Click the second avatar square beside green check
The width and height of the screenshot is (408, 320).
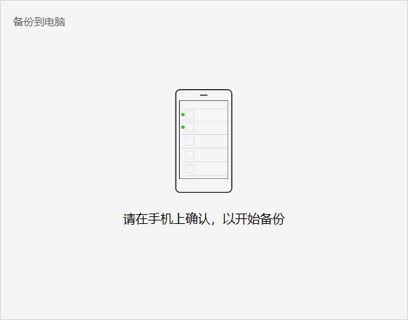click(x=189, y=127)
